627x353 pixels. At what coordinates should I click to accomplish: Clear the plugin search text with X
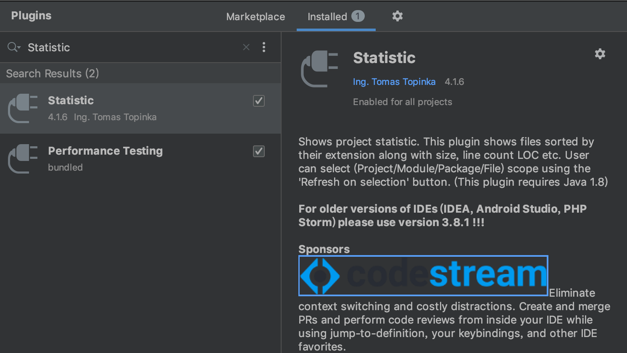pyautogui.click(x=246, y=47)
